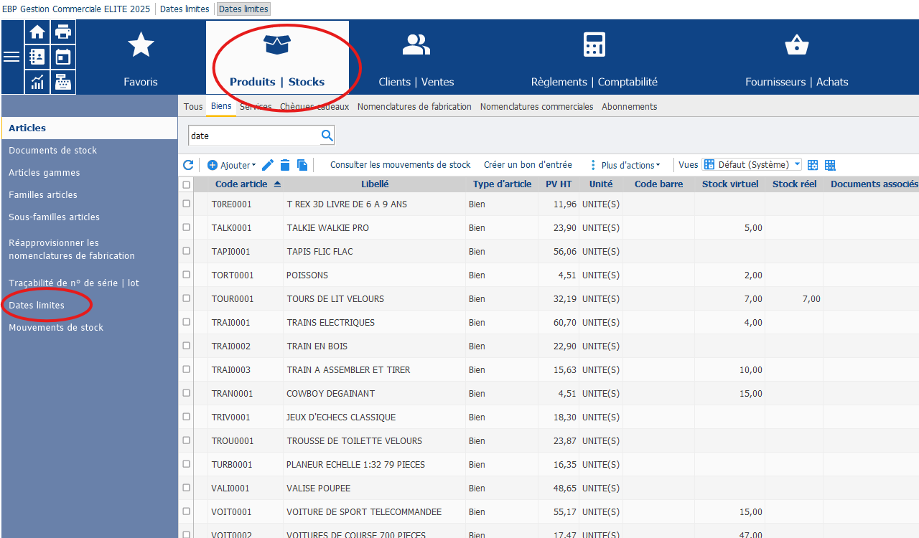919x538 pixels.
Task: Sort by the PV HT column header
Action: click(x=559, y=184)
